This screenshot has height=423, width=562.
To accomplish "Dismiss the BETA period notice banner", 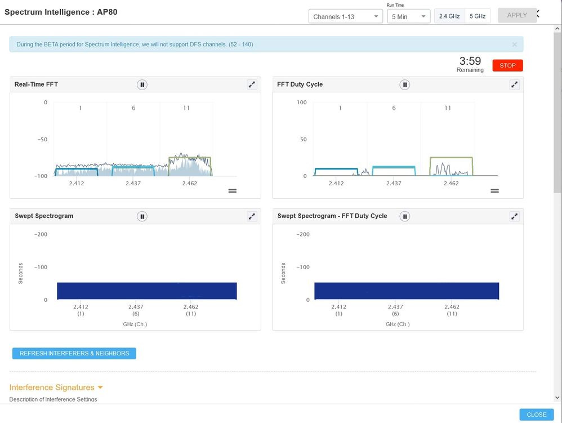I will pos(514,44).
